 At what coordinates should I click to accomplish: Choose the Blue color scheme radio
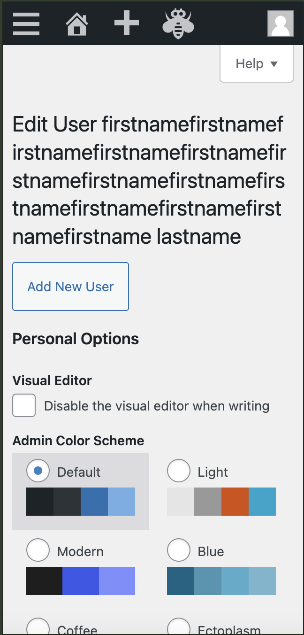click(179, 550)
